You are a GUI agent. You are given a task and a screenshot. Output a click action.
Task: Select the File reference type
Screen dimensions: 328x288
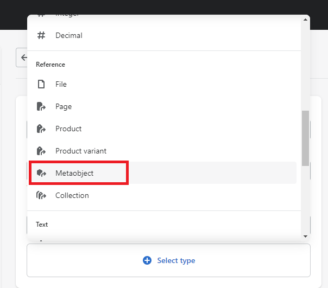pos(163,84)
